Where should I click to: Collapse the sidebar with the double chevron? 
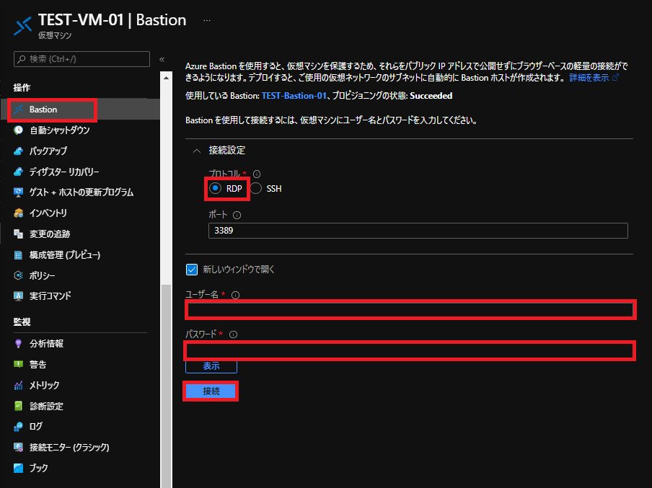pyautogui.click(x=162, y=59)
